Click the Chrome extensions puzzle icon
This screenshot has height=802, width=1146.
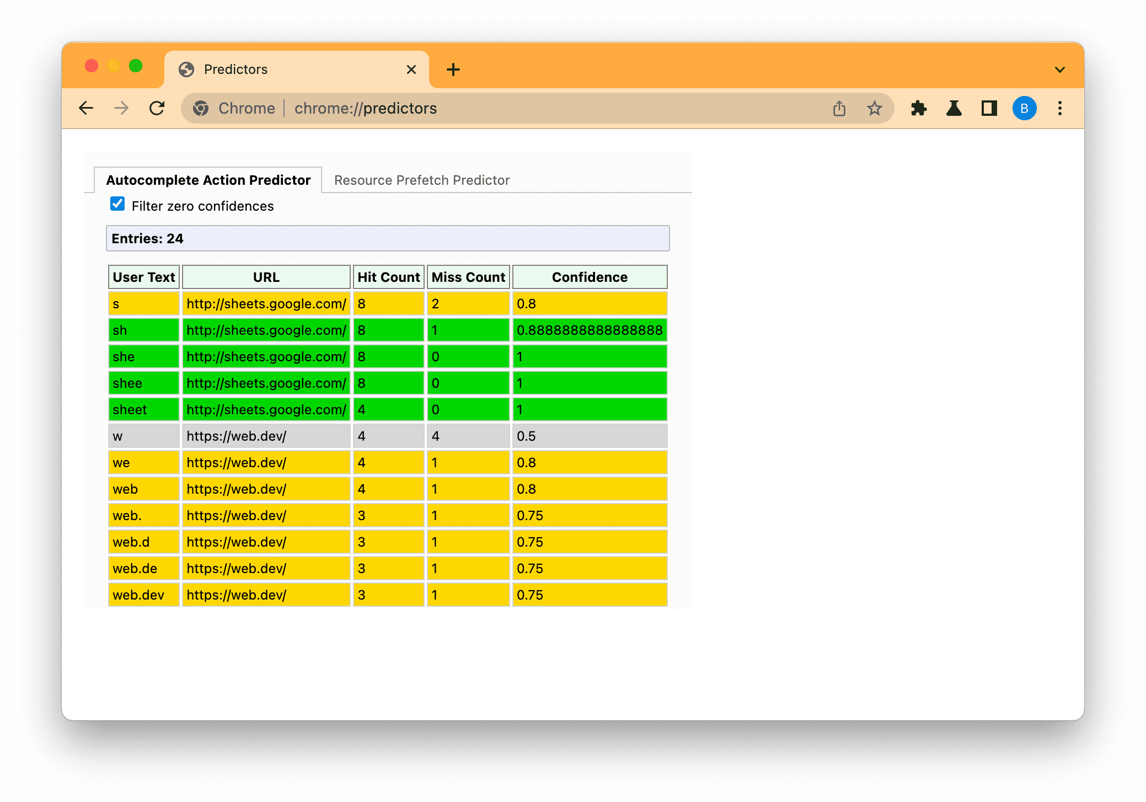[x=920, y=109]
